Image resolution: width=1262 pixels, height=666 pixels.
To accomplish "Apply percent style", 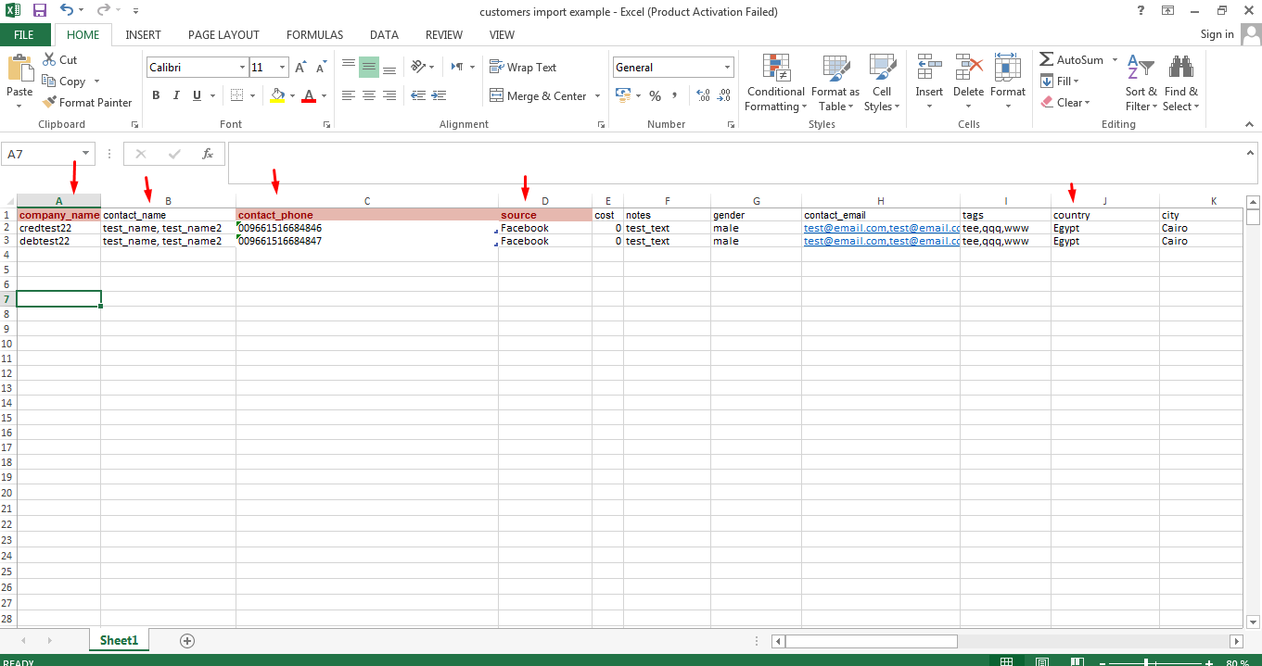I will (x=655, y=95).
